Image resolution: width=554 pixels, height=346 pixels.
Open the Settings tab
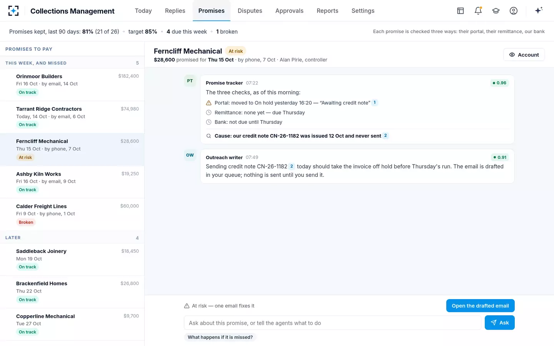click(363, 11)
